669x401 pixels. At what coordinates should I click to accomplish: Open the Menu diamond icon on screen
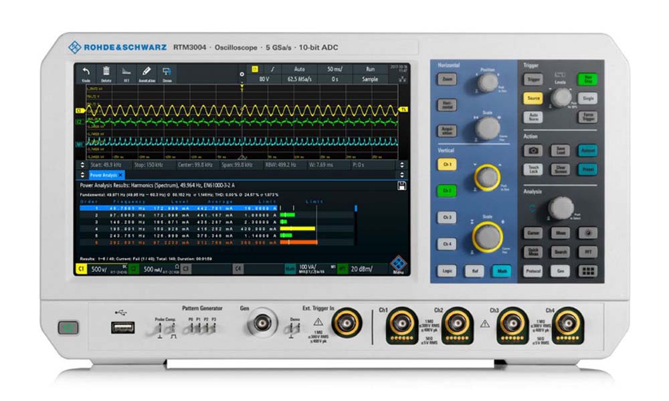pyautogui.click(x=399, y=265)
